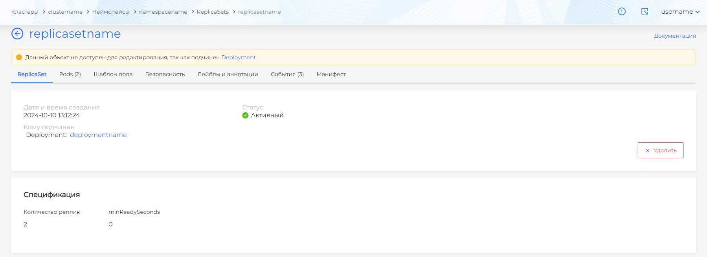Viewport: 707px width, 257px height.
Task: Switch to Шаблон пода tab
Action: (113, 74)
